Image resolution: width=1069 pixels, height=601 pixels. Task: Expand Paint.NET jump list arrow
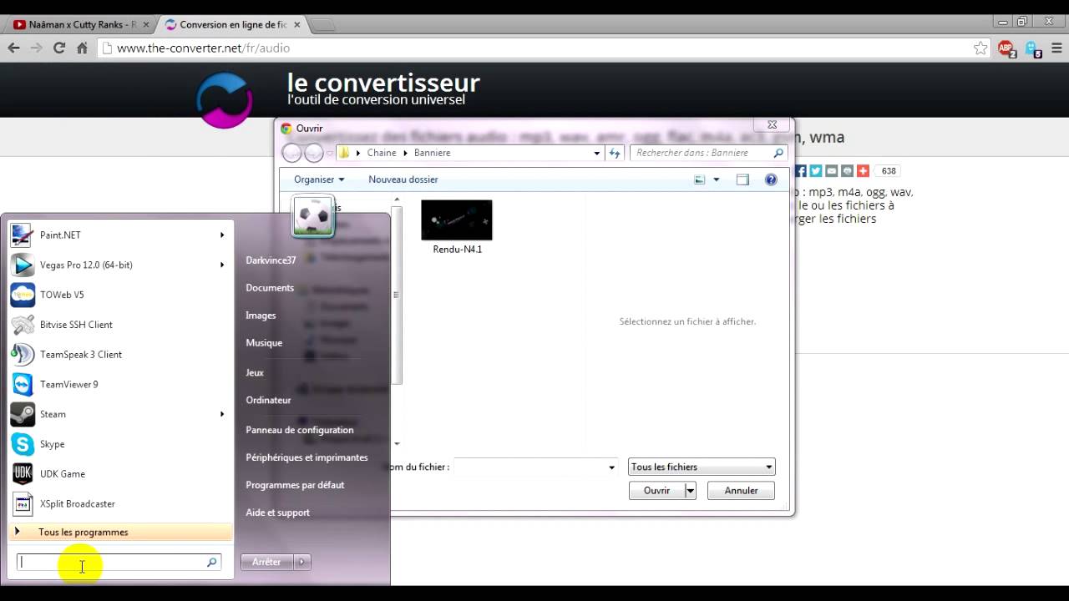tap(222, 235)
